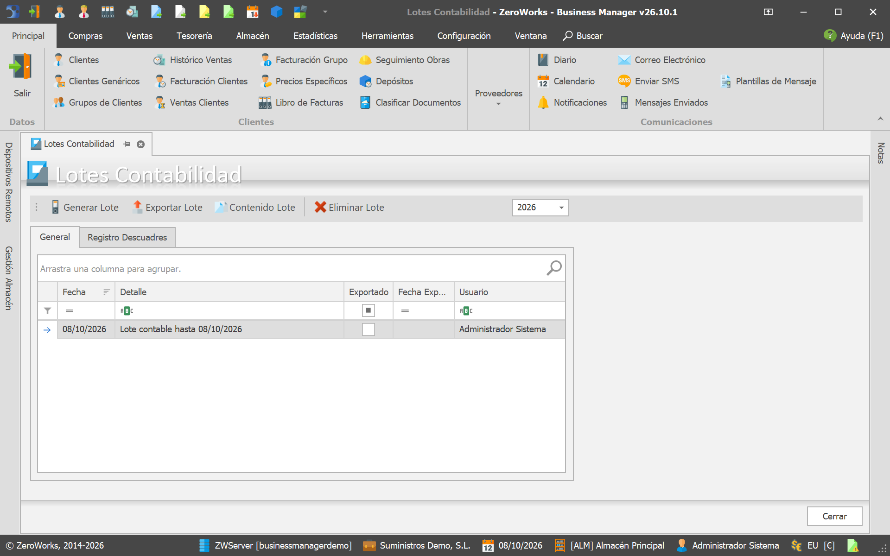Click the grid search magnifier icon
Image resolution: width=890 pixels, height=556 pixels.
554,268
